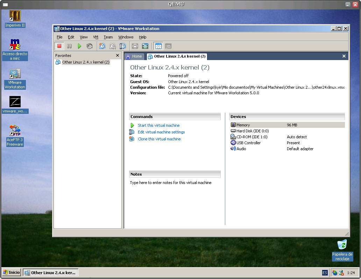The height and width of the screenshot is (279, 361).
Task: Select the Memory device icon
Action: [x=233, y=125]
